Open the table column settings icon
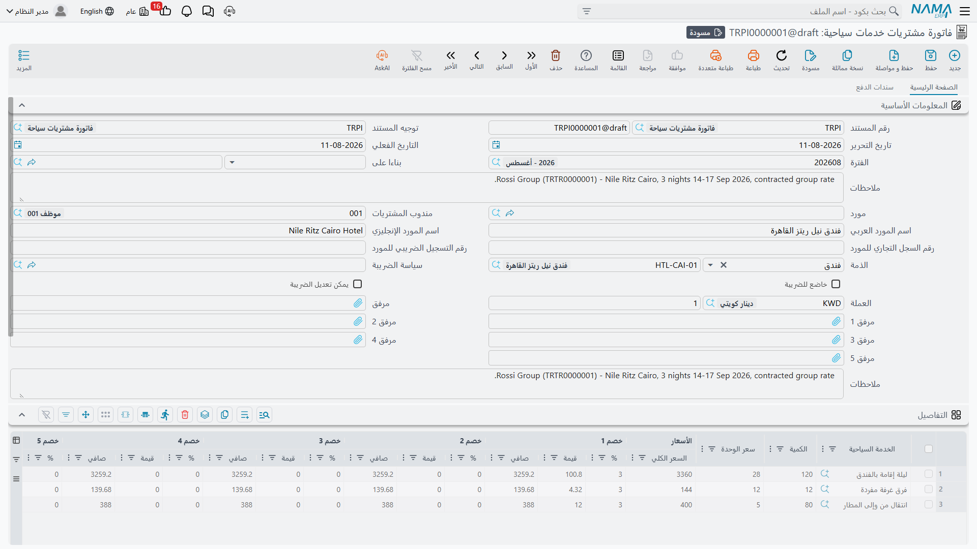 click(x=16, y=440)
